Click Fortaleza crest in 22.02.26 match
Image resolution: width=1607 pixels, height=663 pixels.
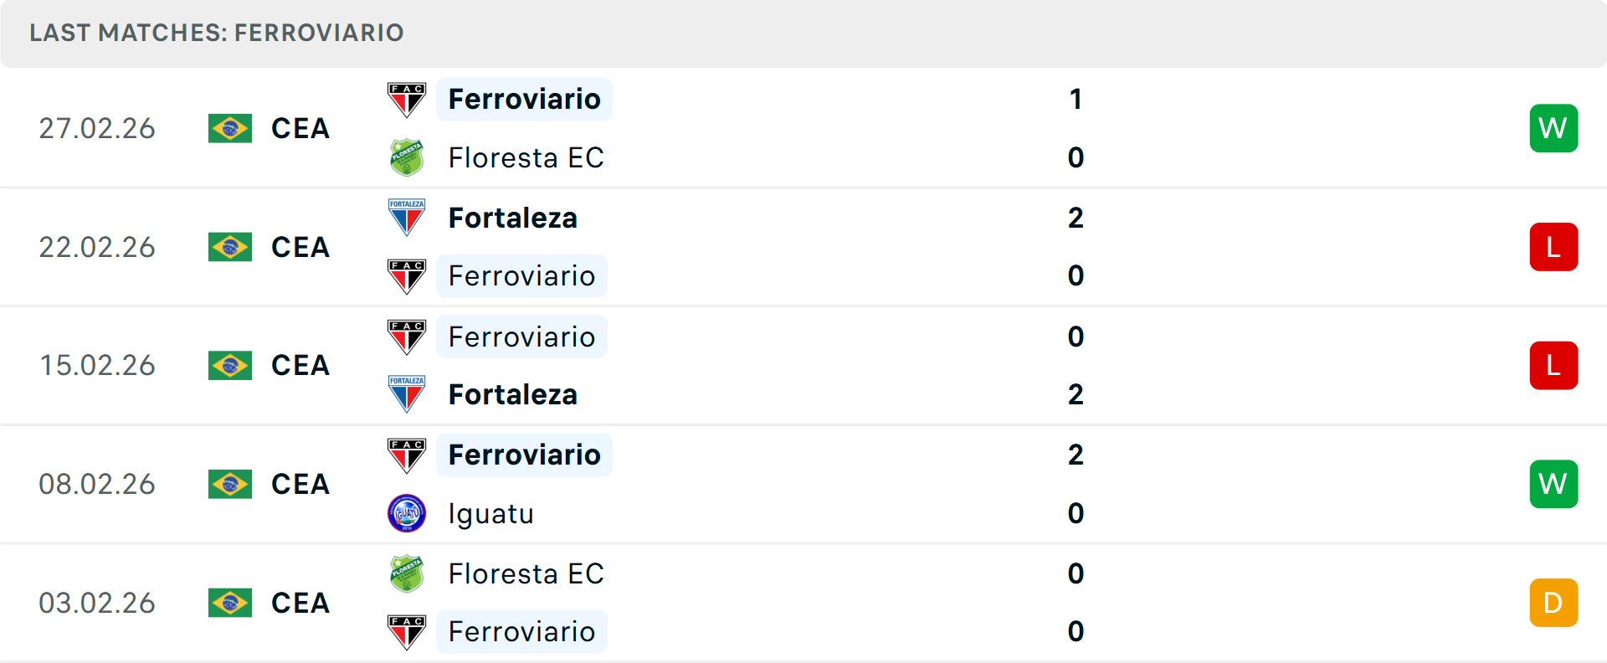pos(407,218)
